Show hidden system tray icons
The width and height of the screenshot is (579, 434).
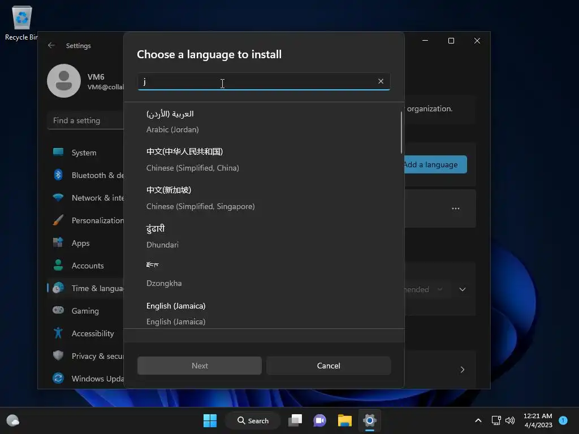[x=478, y=420]
